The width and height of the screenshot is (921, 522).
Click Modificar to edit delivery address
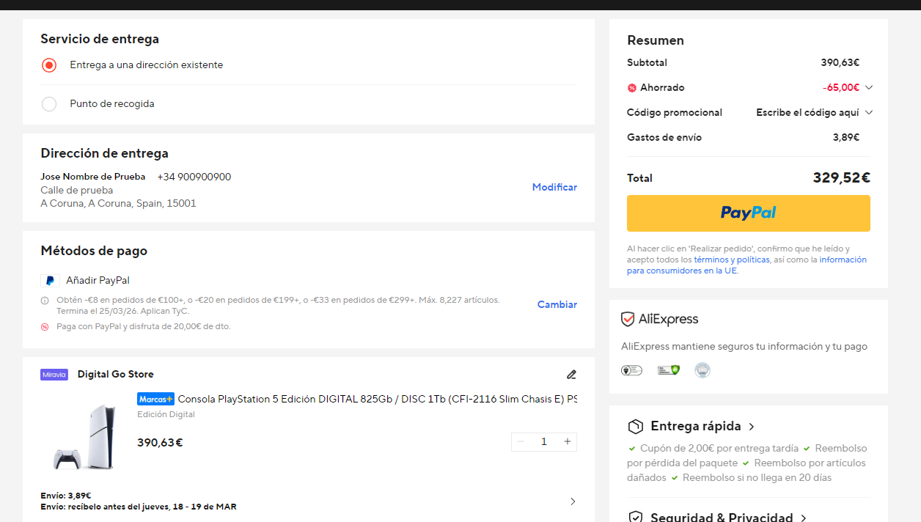(x=554, y=187)
